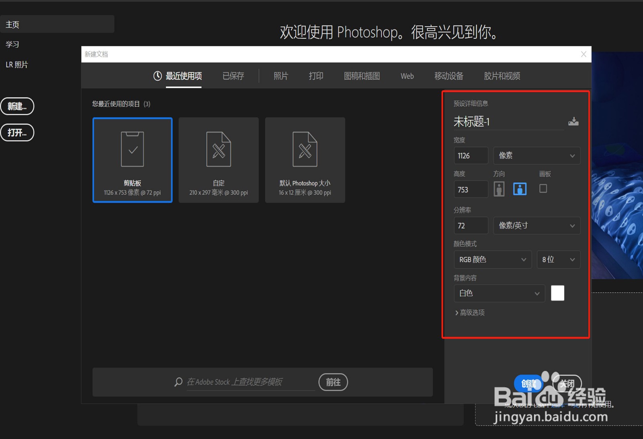Edit the resolution field showing 72
The image size is (643, 439).
pyautogui.click(x=471, y=225)
